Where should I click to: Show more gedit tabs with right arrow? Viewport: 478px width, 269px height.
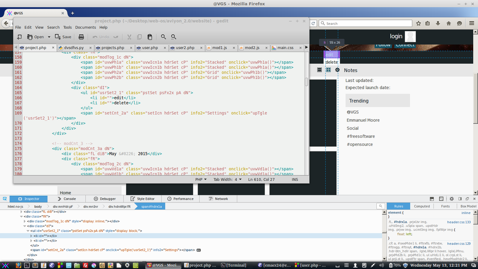pos(306,47)
